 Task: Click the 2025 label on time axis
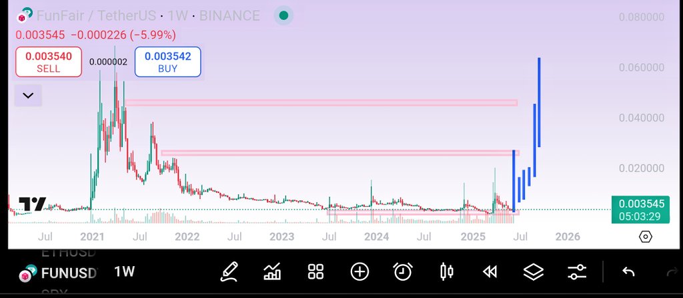(x=473, y=237)
